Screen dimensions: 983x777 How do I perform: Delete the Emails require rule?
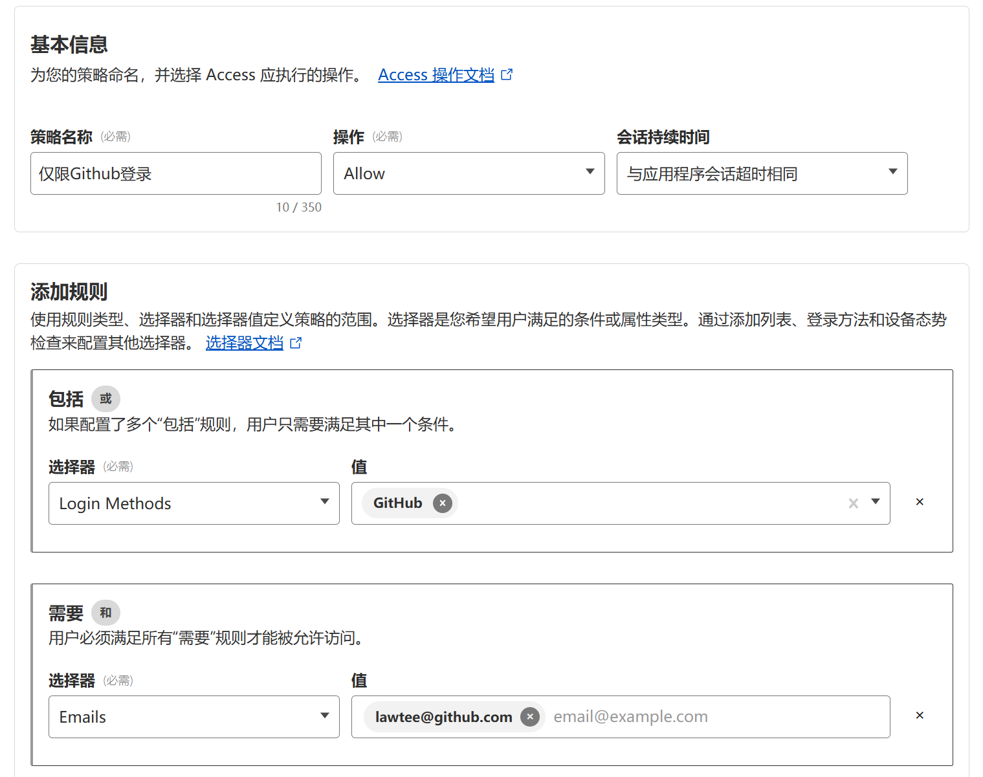920,716
